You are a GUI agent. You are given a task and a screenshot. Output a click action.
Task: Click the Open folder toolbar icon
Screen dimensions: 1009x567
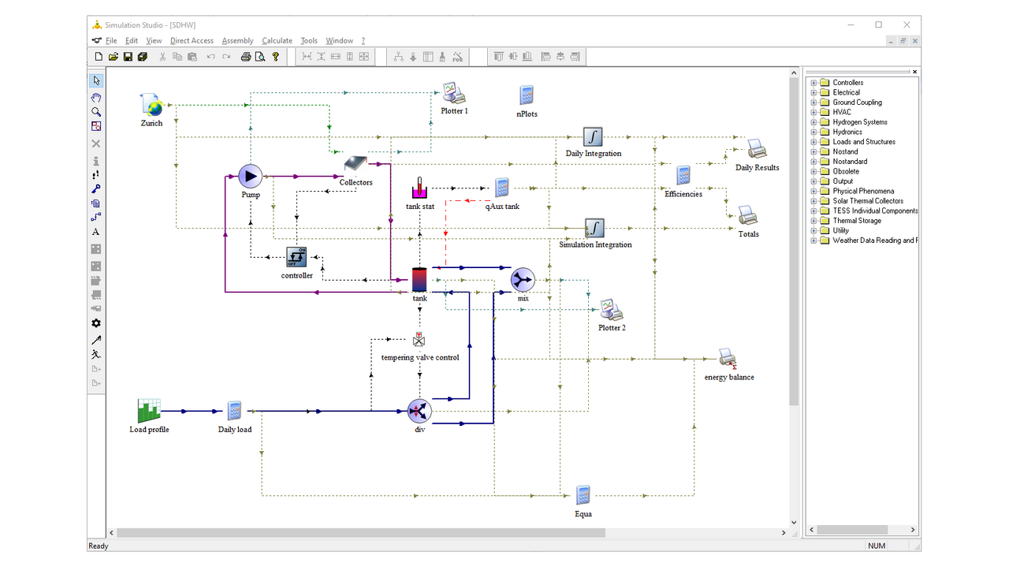tap(113, 57)
